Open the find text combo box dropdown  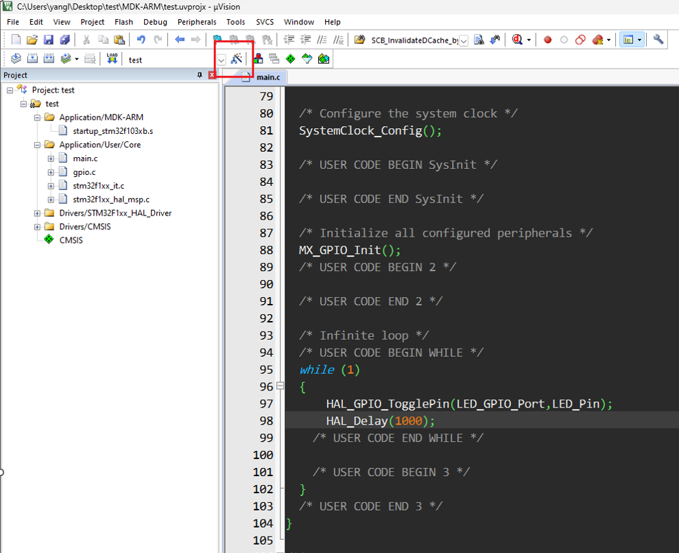click(464, 40)
